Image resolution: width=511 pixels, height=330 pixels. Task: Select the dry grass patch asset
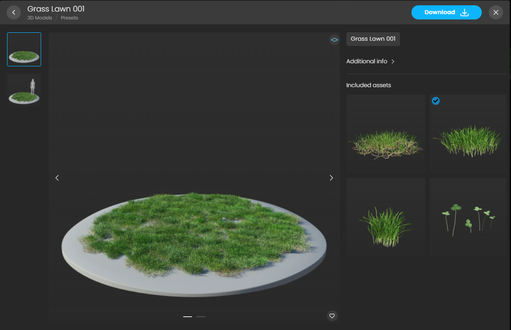[385, 134]
